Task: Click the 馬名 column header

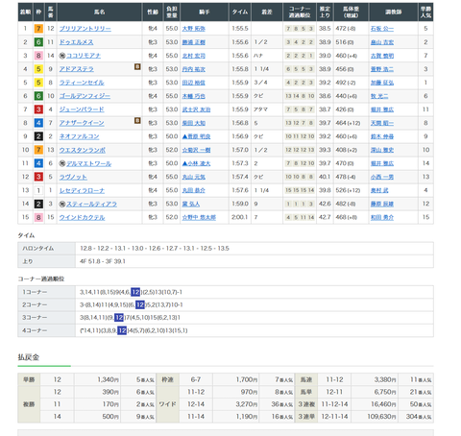Action: pyautogui.click(x=100, y=12)
